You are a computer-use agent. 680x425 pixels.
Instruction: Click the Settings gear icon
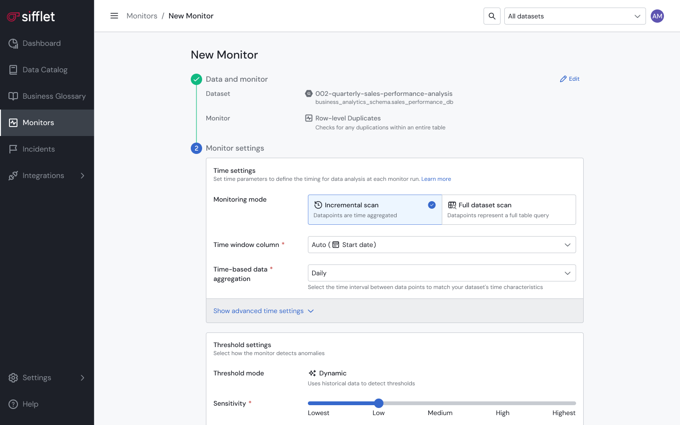point(13,378)
